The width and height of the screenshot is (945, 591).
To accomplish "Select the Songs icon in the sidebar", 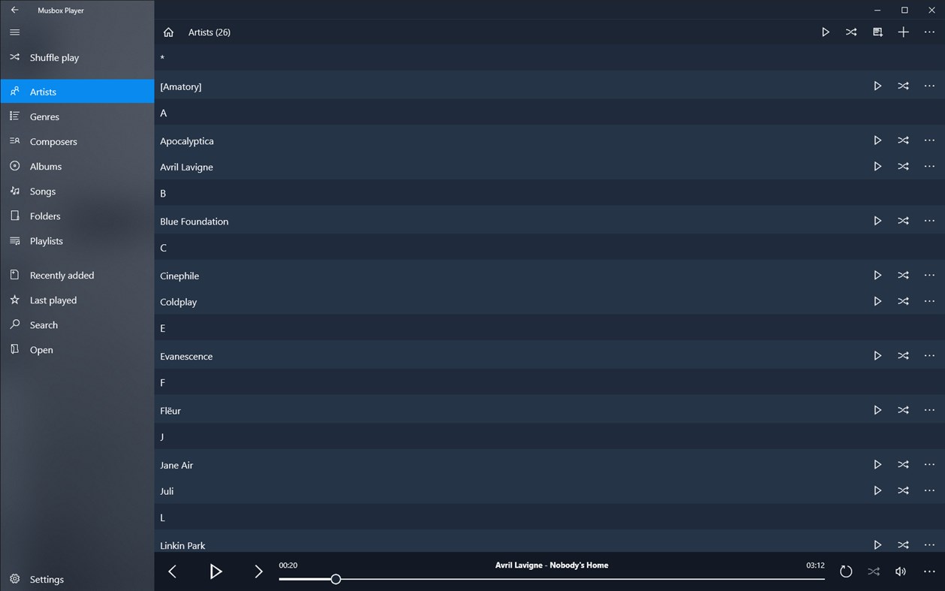I will pos(14,191).
